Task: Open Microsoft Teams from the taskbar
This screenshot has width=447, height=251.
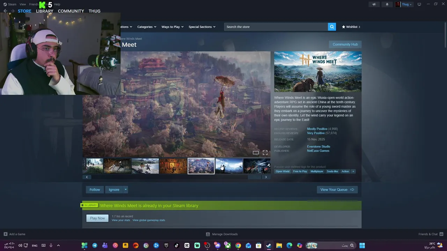Action: click(x=105, y=245)
